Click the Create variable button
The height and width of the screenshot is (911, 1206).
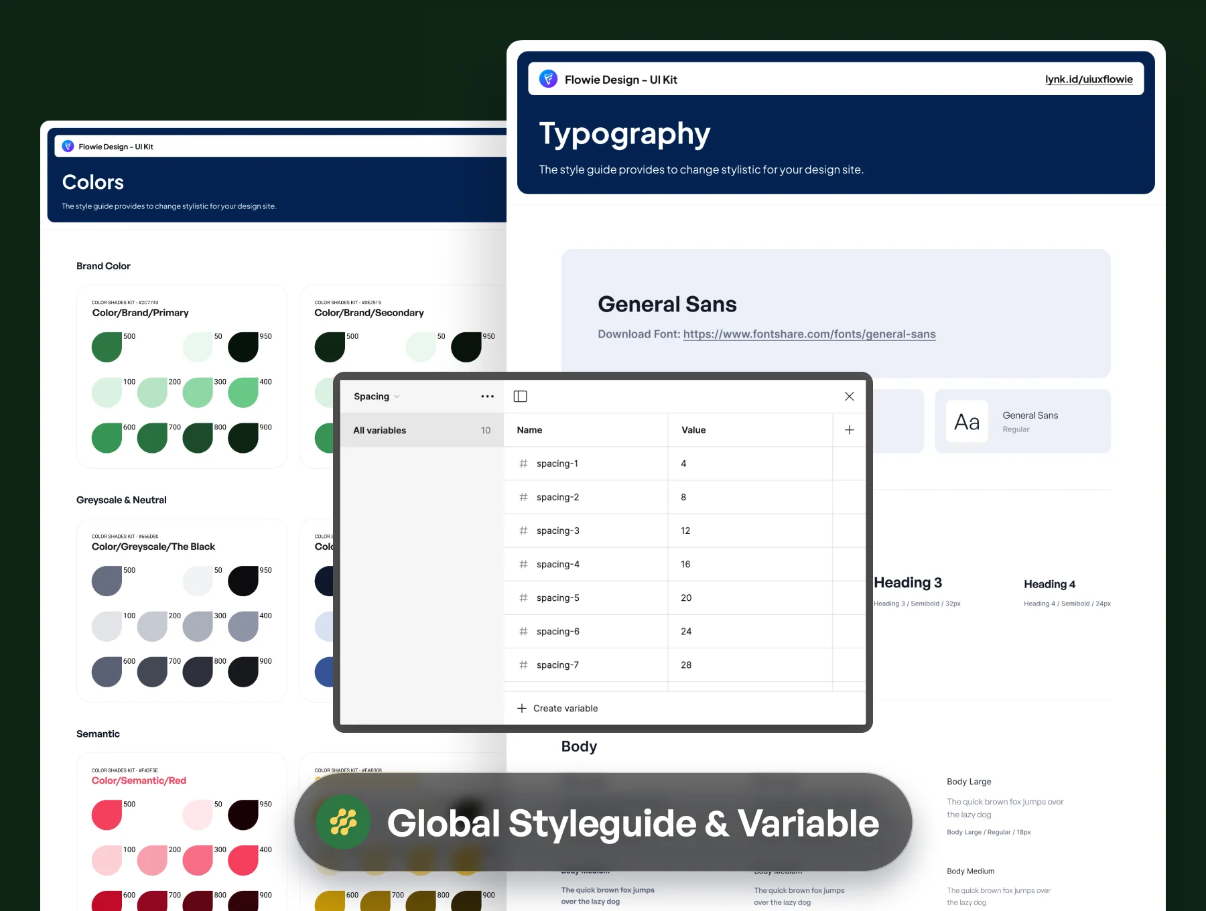coord(557,708)
